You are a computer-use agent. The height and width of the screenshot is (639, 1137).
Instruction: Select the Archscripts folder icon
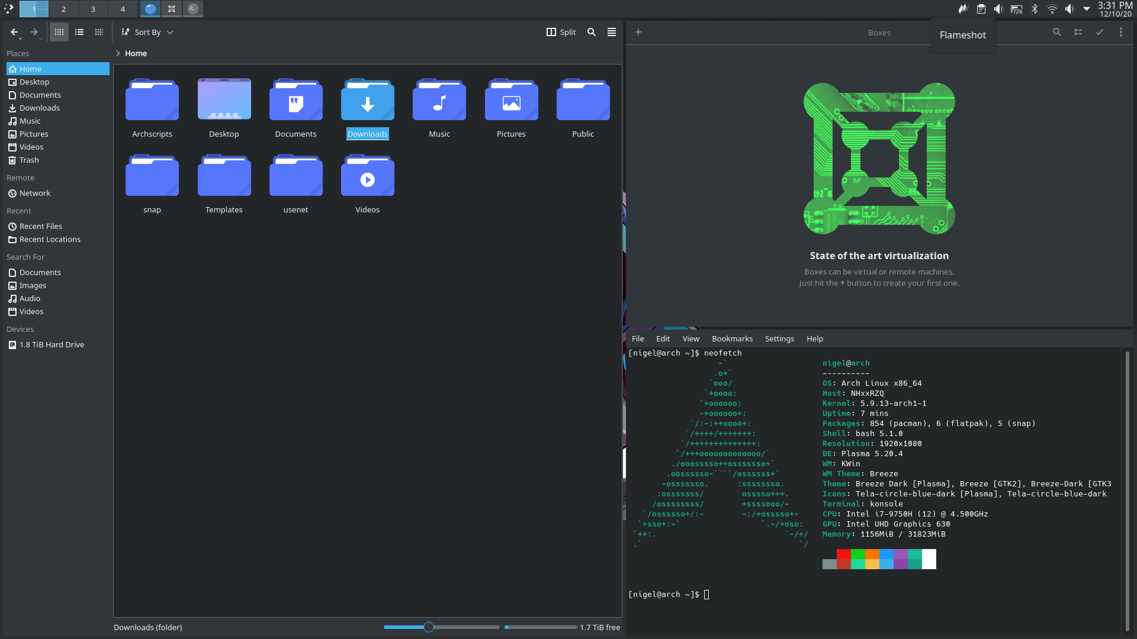pos(152,99)
